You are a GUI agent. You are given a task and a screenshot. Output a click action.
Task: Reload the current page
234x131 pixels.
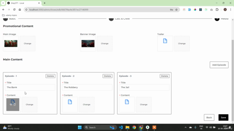coord(14,10)
